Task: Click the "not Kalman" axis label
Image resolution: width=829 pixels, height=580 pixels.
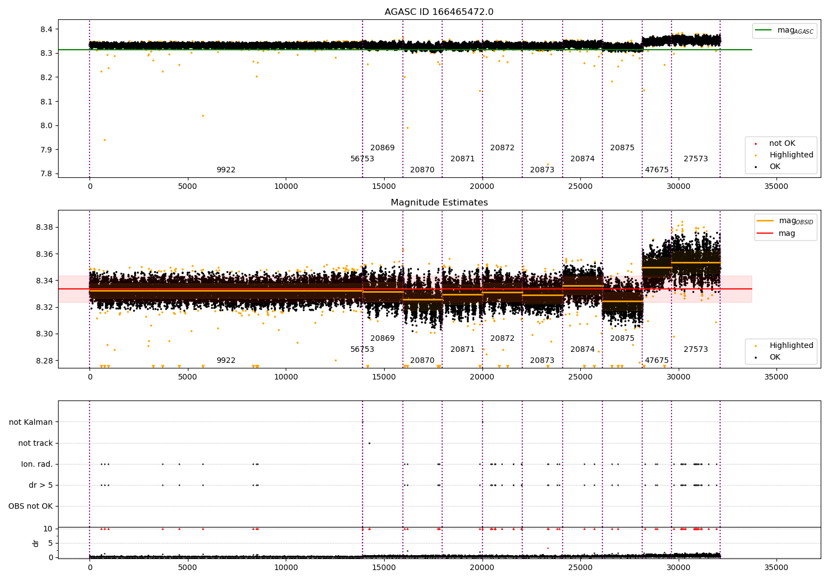Action: coord(31,423)
